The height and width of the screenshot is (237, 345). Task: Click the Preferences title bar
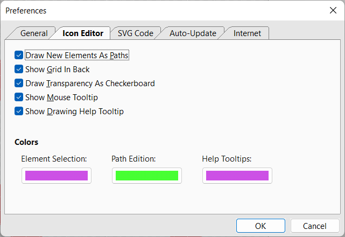161,10
